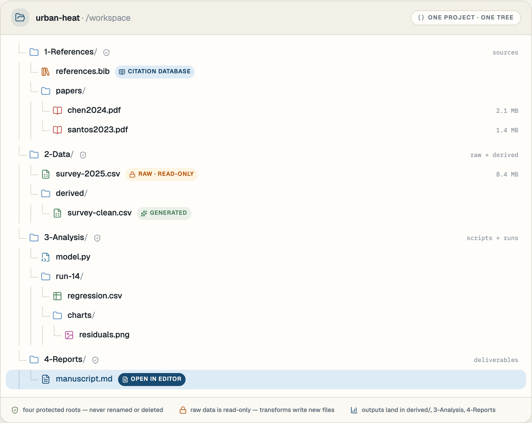Click the image icon of residuals.png
This screenshot has height=423, width=532.
point(69,335)
